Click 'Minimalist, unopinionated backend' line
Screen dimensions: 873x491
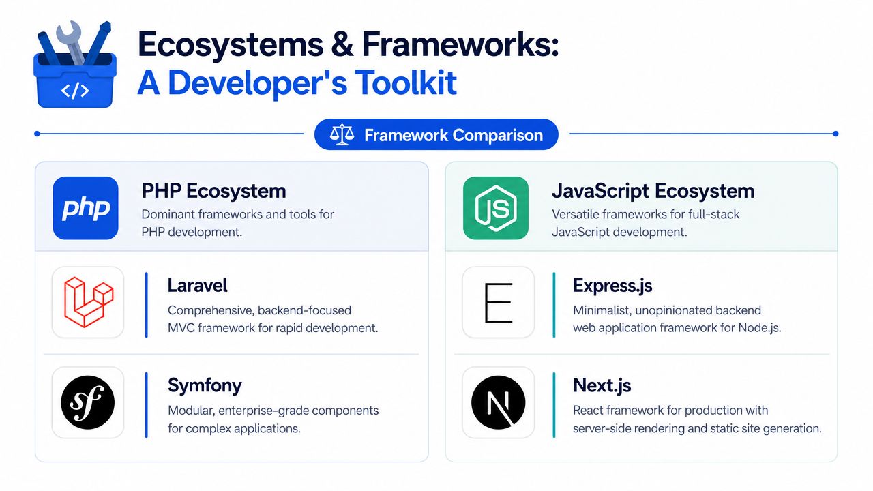pyautogui.click(x=667, y=310)
